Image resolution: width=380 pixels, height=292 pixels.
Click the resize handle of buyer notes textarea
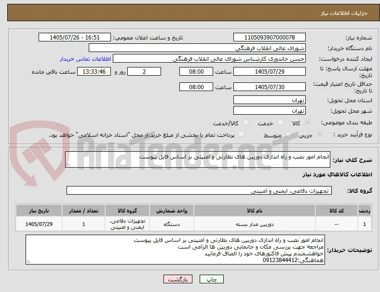click(28, 262)
